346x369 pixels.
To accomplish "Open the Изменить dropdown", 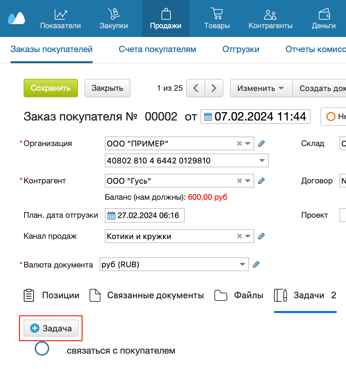I will pyautogui.click(x=261, y=88).
